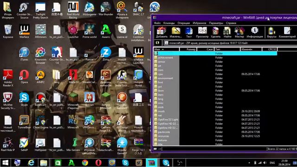Open the Корзина (Recycle Bin) desktop icon
Screen dimensions: 297x167
[x=8, y=32]
